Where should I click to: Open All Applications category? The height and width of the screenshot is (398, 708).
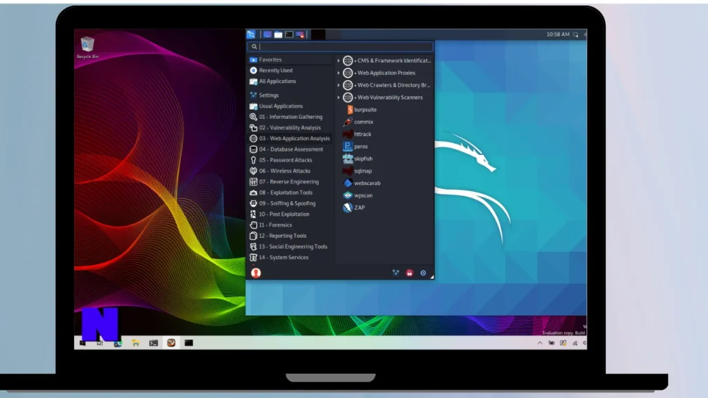point(290,82)
